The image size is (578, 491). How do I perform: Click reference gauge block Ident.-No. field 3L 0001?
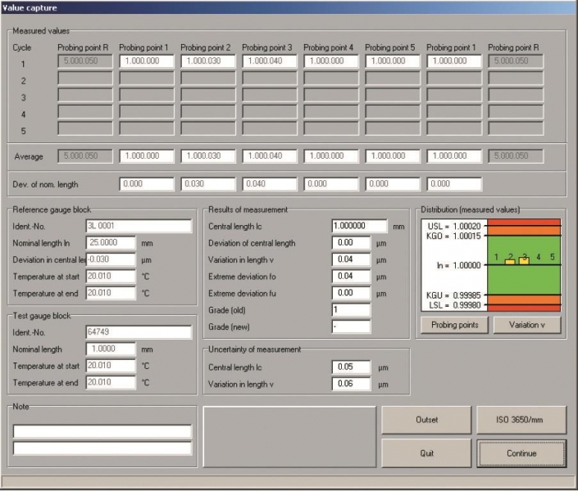point(139,226)
